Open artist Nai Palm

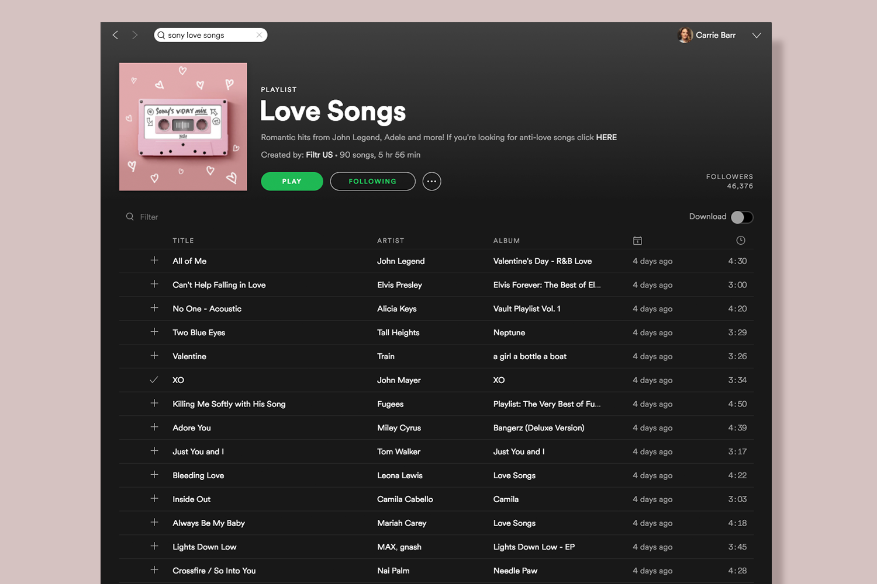click(x=393, y=571)
